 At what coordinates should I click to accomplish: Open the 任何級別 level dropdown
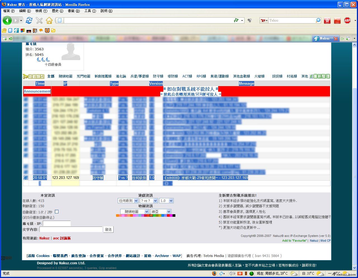click(128, 201)
